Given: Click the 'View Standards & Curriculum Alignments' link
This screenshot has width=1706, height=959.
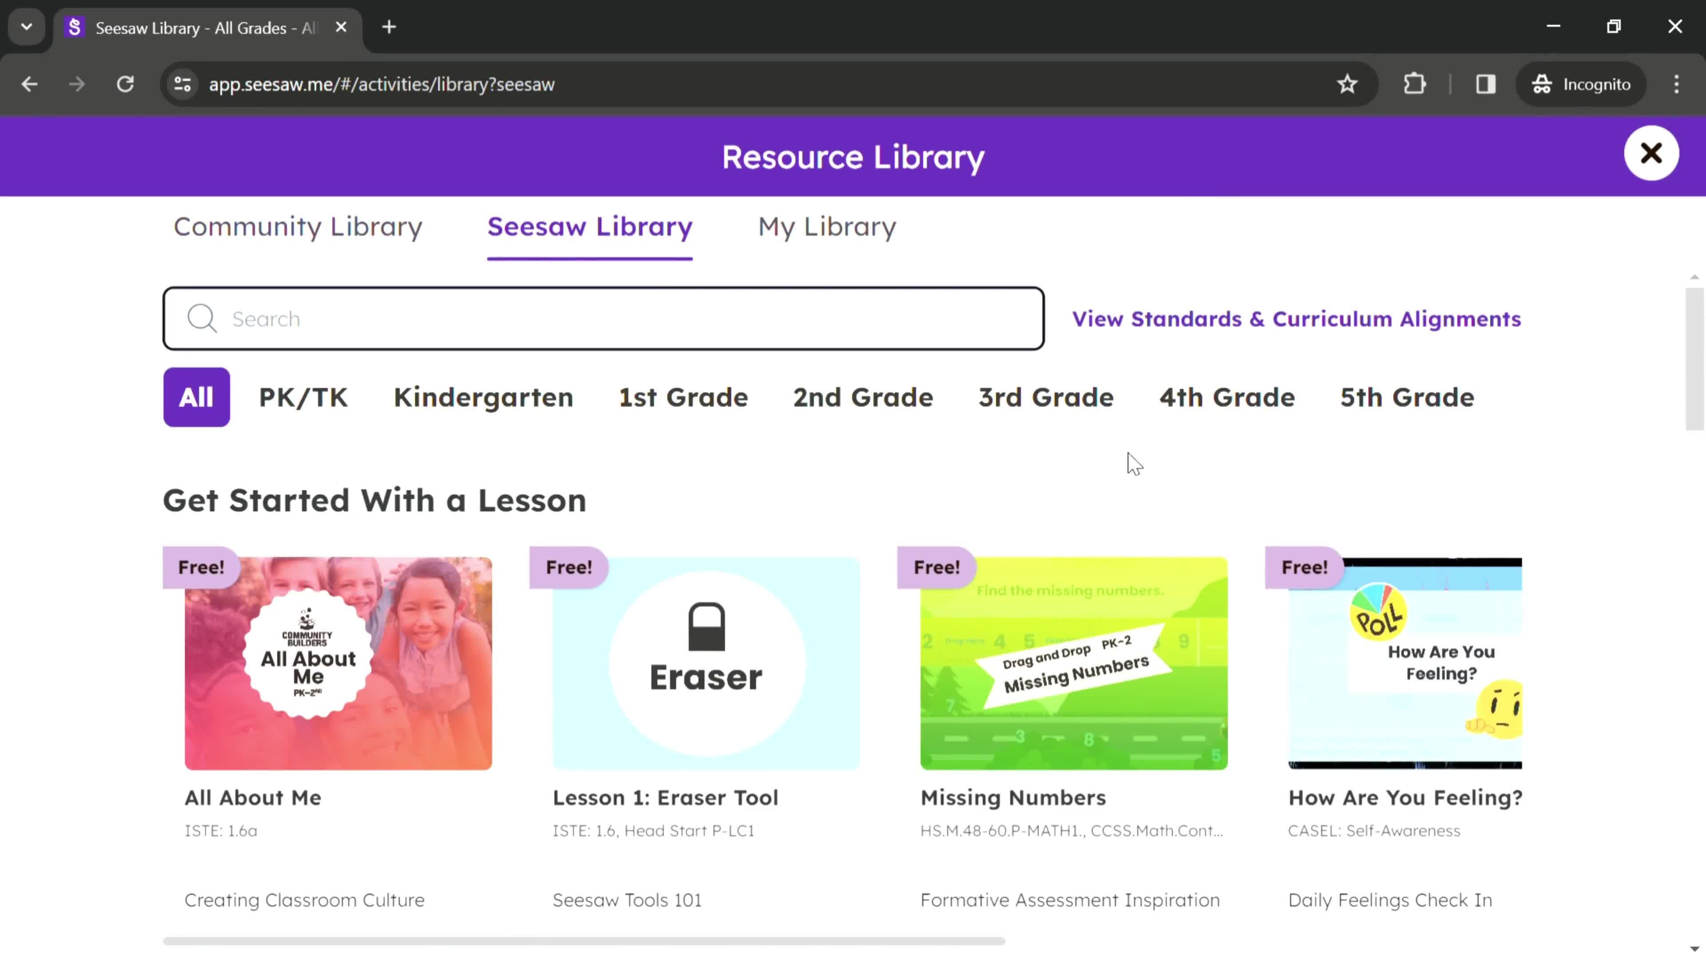Looking at the screenshot, I should [1298, 318].
